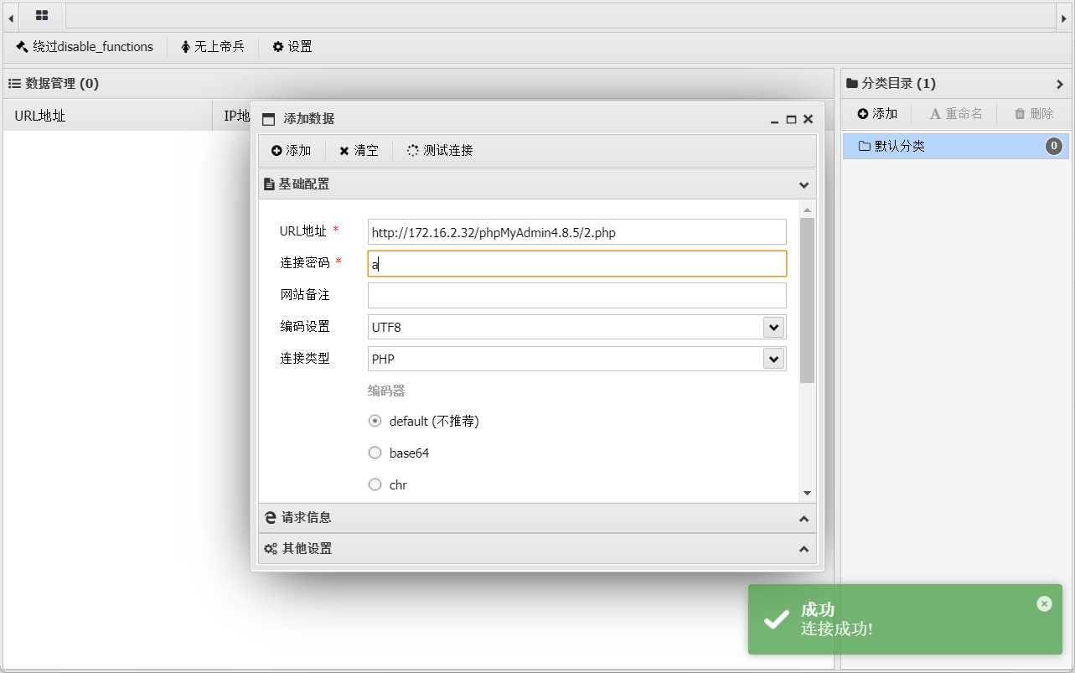
Task: Close the 添加数据 dialog
Action: click(808, 120)
